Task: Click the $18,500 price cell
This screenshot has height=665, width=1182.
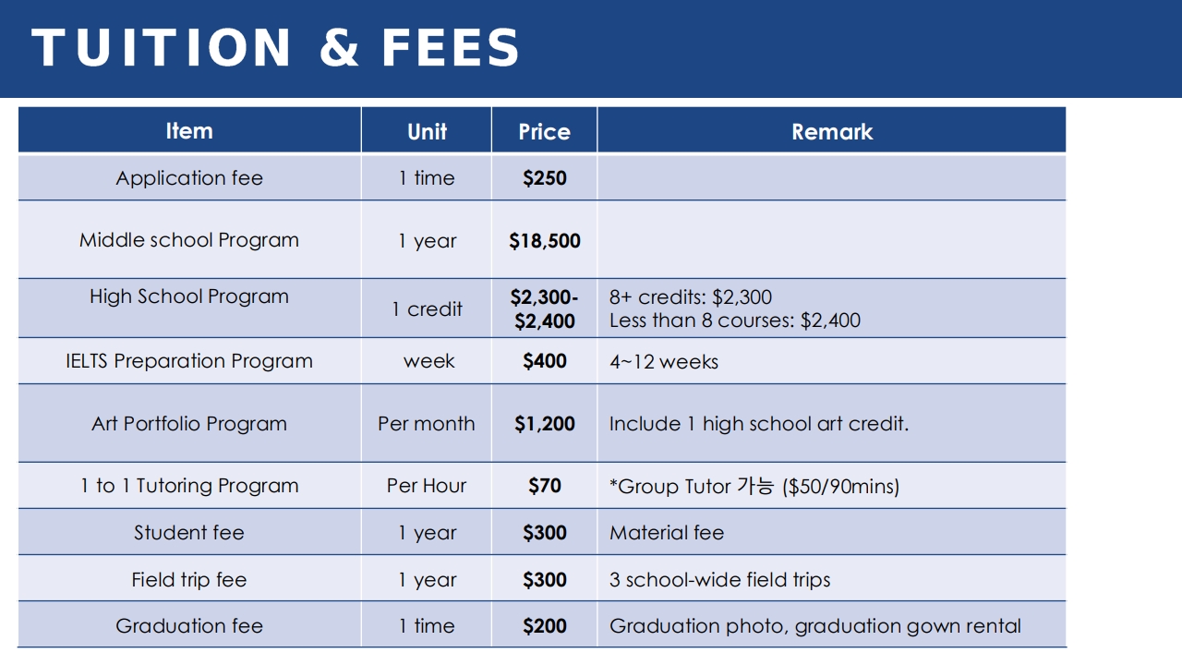Action: tap(545, 241)
